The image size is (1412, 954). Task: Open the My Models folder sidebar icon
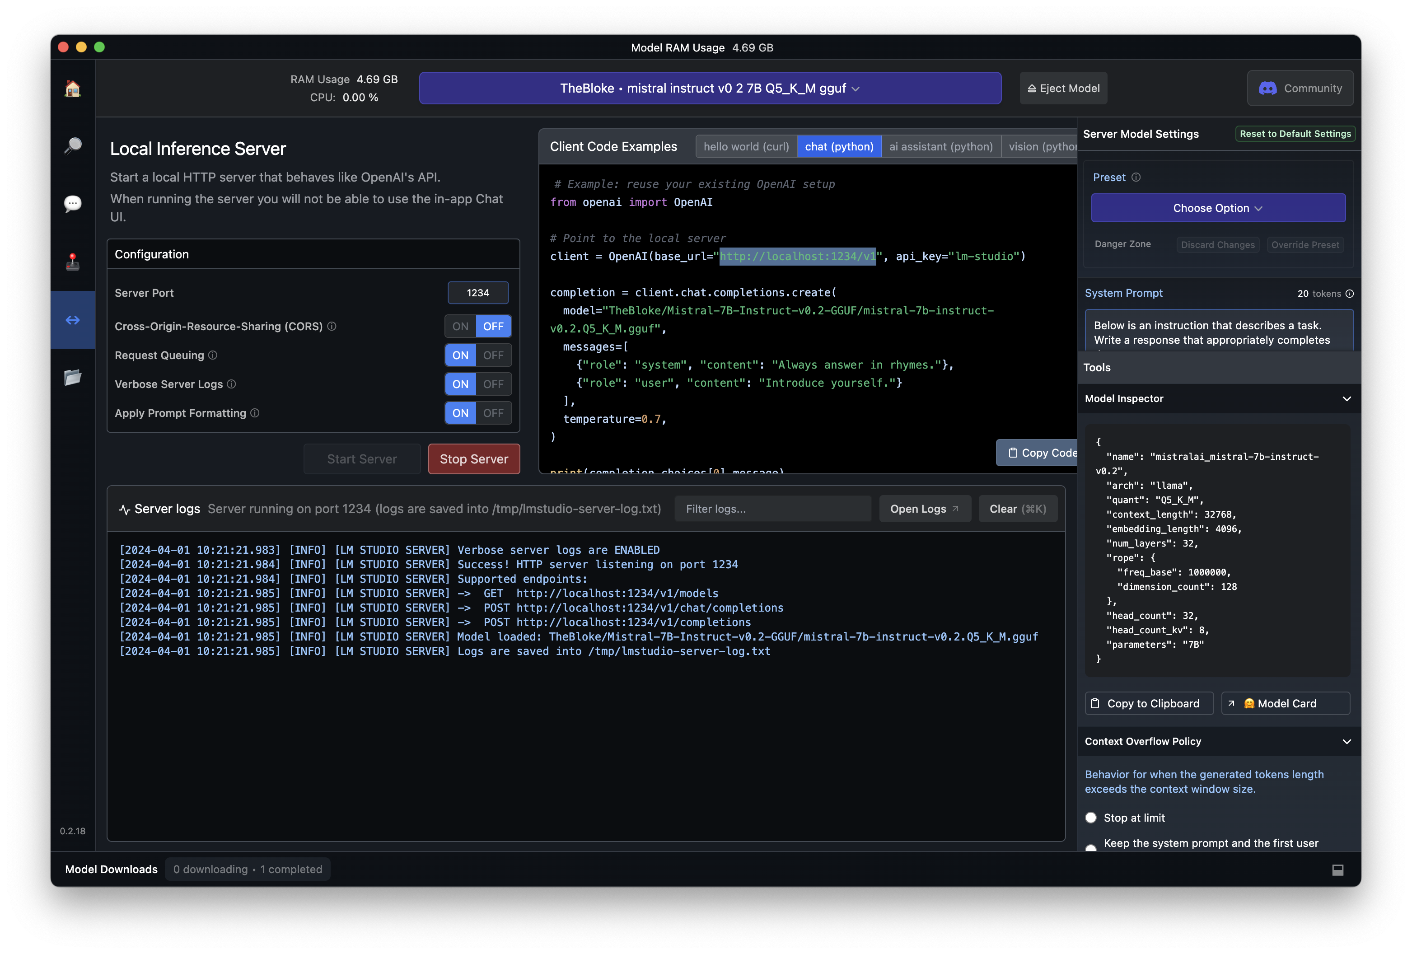point(72,377)
